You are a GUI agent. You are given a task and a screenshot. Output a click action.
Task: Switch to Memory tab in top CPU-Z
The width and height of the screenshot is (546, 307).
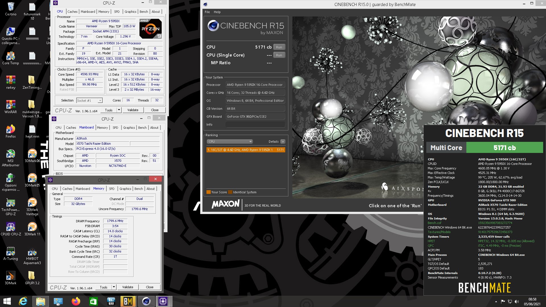point(104,12)
